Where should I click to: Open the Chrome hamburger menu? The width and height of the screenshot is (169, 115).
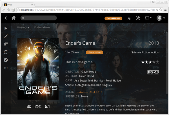tap(165, 10)
